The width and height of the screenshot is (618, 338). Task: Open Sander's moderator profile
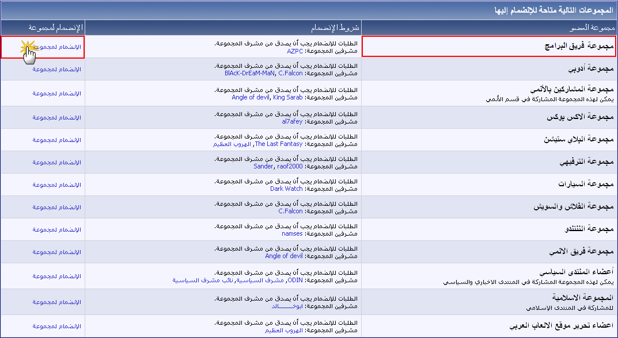pos(263,167)
